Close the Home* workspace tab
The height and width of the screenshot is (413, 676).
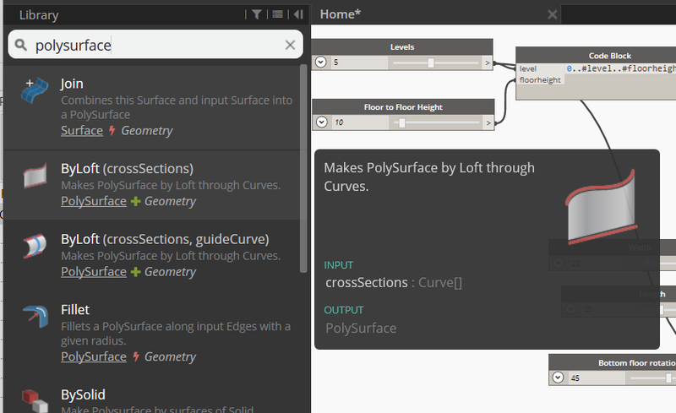click(553, 14)
